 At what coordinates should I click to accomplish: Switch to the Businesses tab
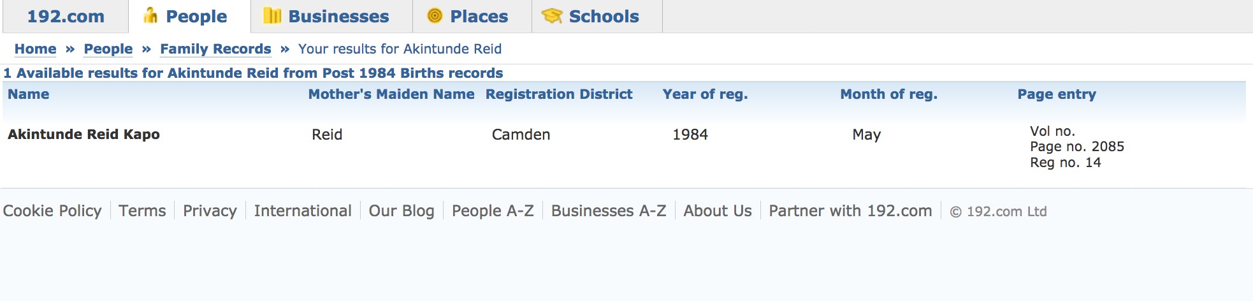click(x=331, y=17)
